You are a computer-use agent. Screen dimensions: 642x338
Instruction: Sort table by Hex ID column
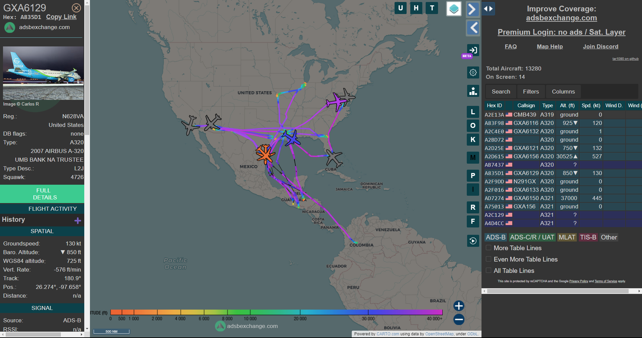494,106
